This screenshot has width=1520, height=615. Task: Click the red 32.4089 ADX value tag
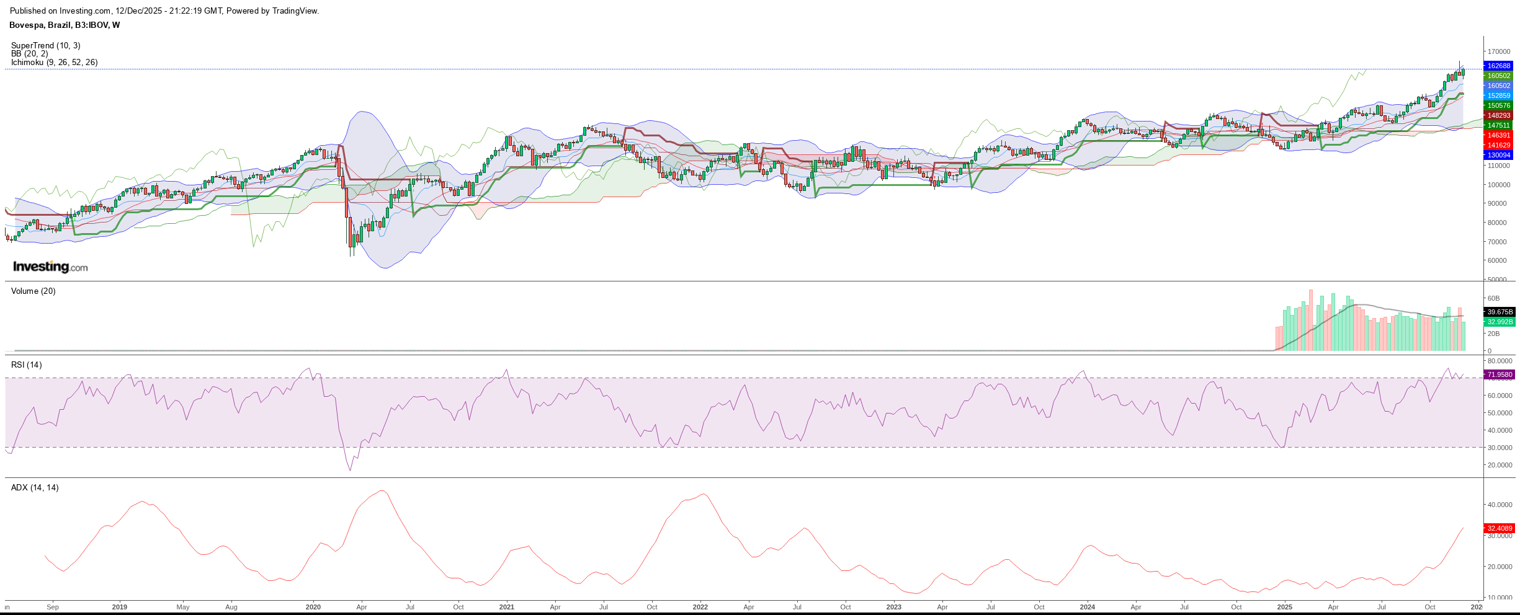(1499, 528)
